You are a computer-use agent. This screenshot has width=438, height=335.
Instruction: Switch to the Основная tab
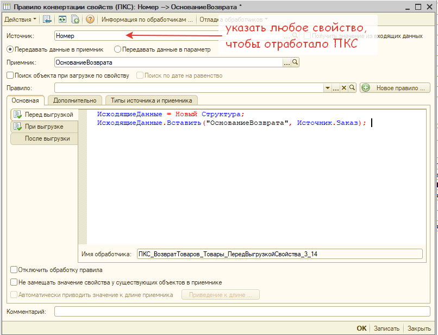pyautogui.click(x=26, y=100)
